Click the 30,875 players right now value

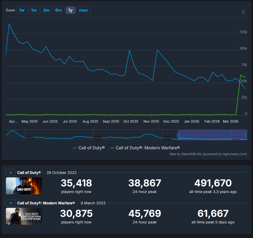[x=76, y=214]
